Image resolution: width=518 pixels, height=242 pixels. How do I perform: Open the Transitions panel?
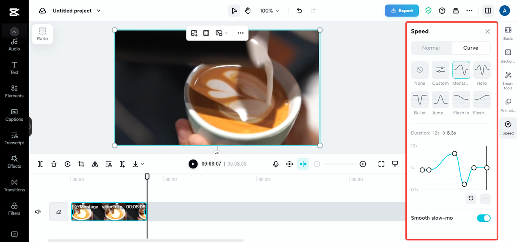click(x=14, y=185)
